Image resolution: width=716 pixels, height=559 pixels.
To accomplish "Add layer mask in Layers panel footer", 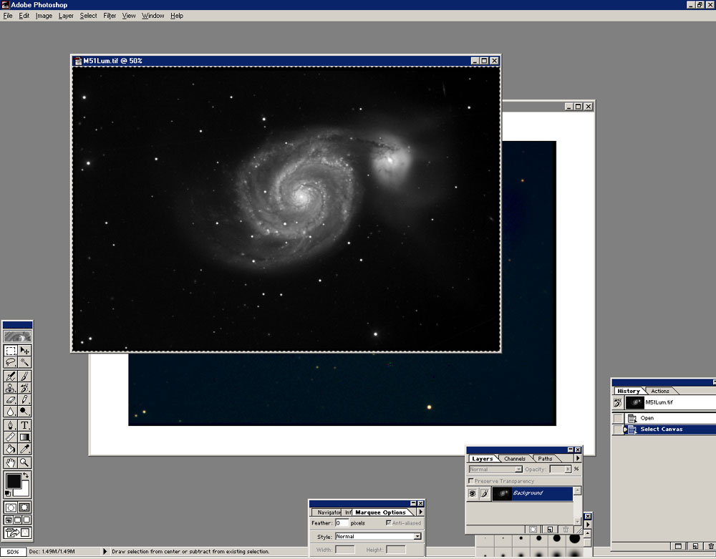I will point(533,530).
